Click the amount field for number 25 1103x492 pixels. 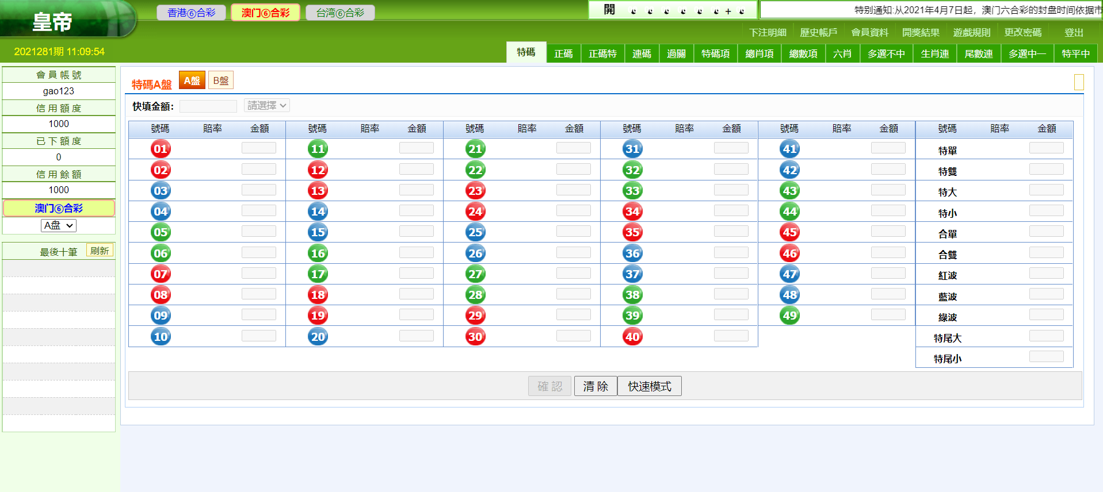click(x=574, y=231)
